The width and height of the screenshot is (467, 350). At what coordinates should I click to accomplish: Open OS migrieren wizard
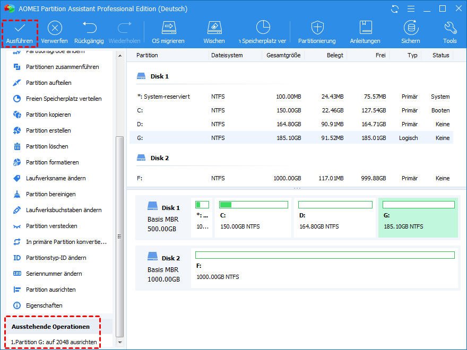(168, 33)
